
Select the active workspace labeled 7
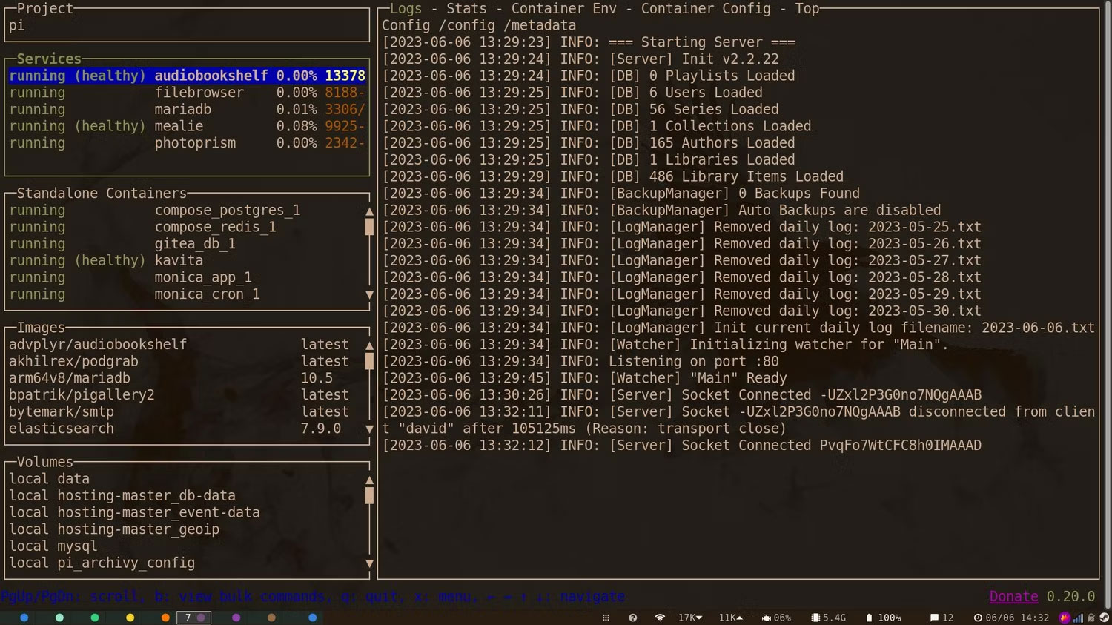(193, 618)
